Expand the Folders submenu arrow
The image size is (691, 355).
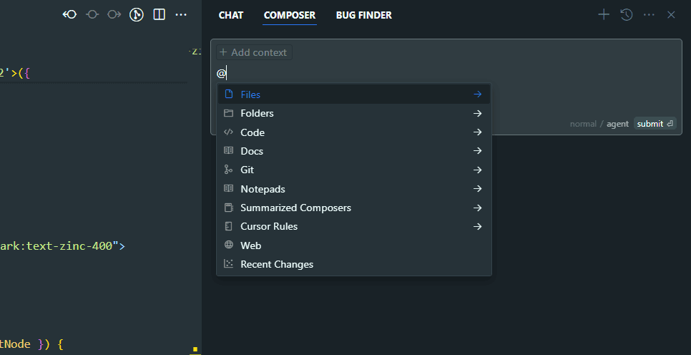tap(477, 113)
